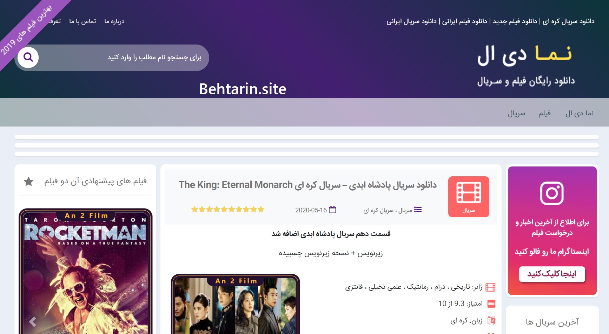Click the film genre icon beside ژانر

point(490,287)
